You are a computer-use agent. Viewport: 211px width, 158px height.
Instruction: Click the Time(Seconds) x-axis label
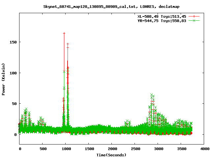coord(111,155)
